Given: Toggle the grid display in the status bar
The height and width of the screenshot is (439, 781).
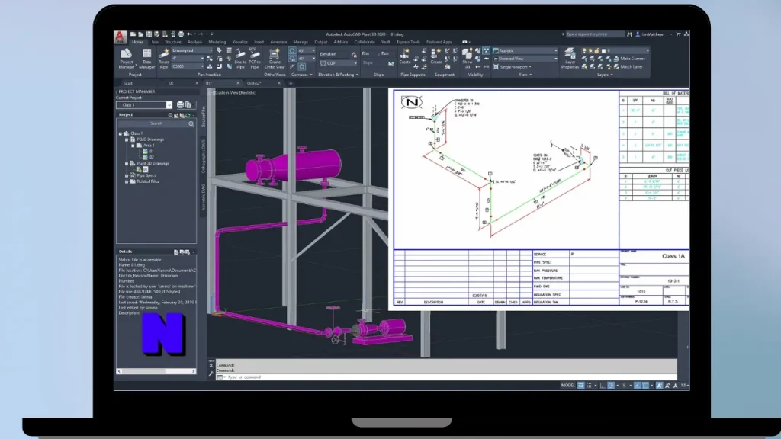Looking at the screenshot, I should click(580, 386).
